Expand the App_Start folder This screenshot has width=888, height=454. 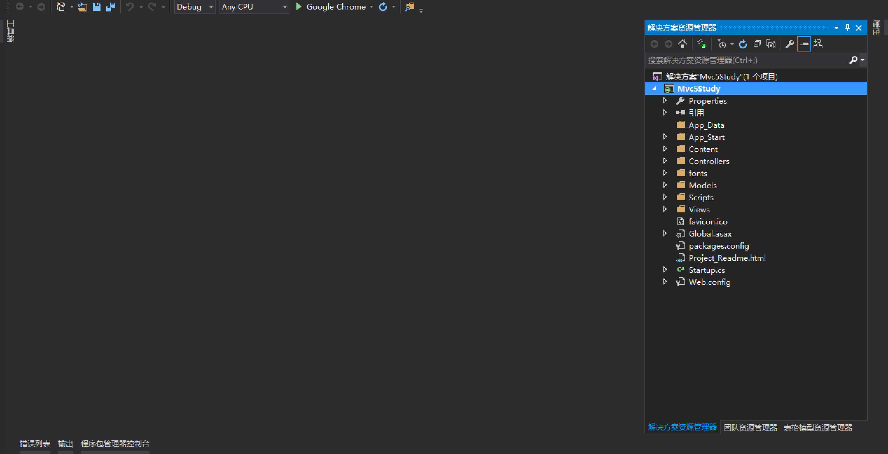665,137
